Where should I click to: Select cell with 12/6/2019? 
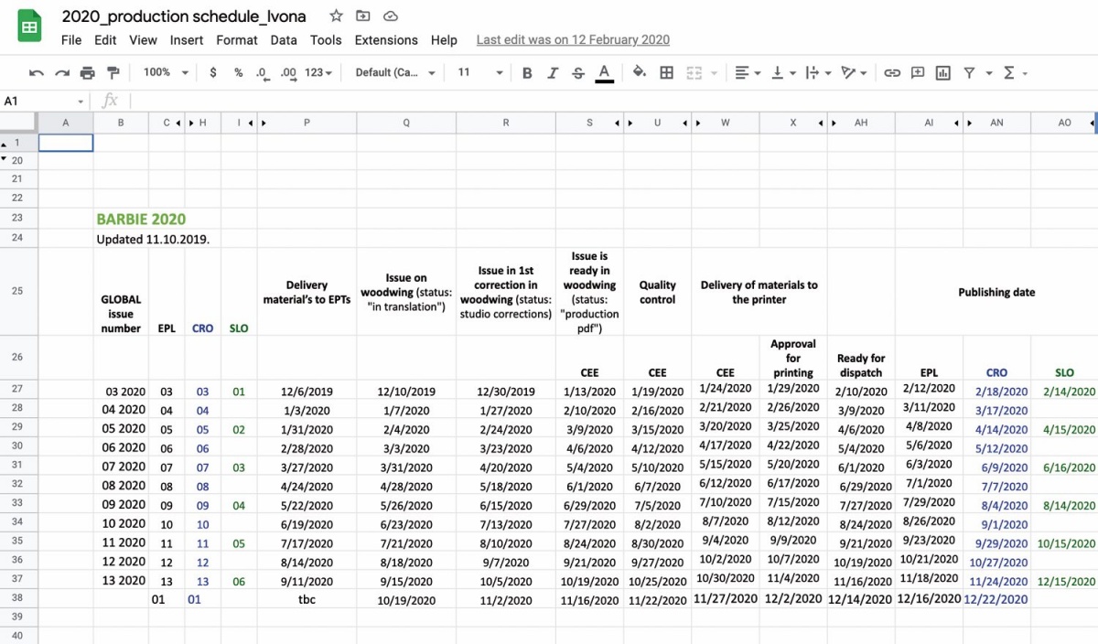pyautogui.click(x=307, y=392)
